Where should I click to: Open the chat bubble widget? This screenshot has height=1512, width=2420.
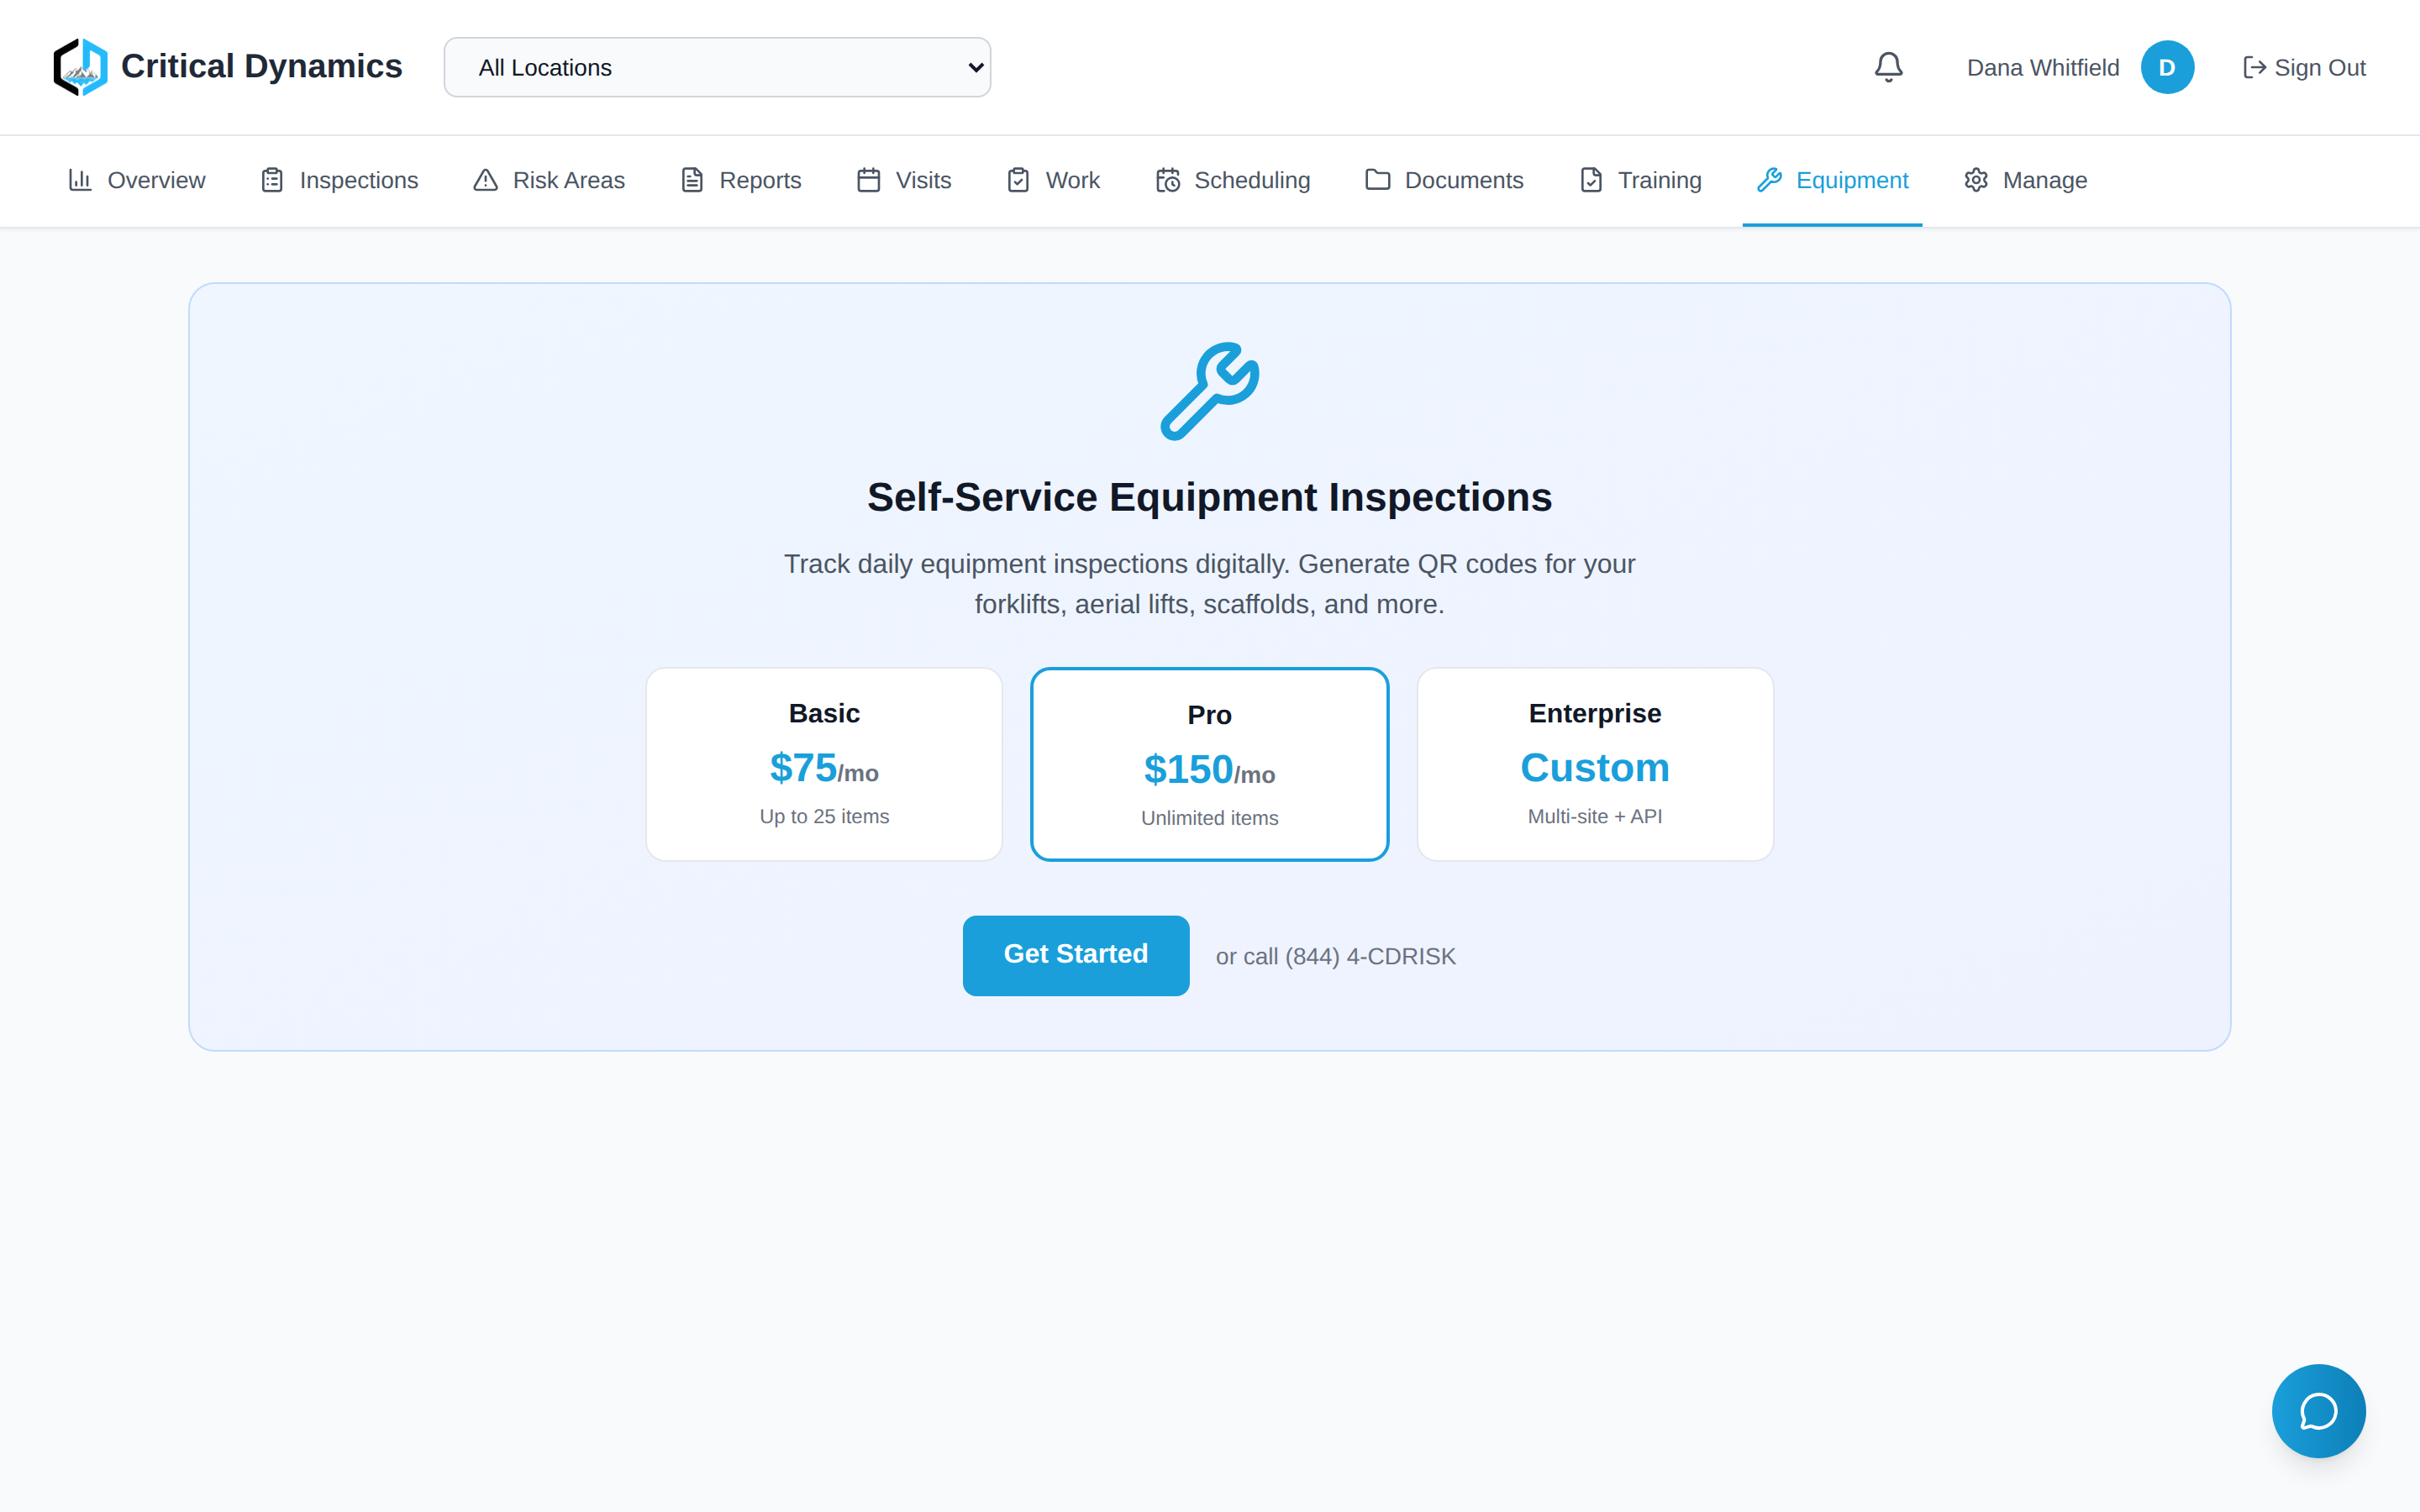pyautogui.click(x=2318, y=1410)
